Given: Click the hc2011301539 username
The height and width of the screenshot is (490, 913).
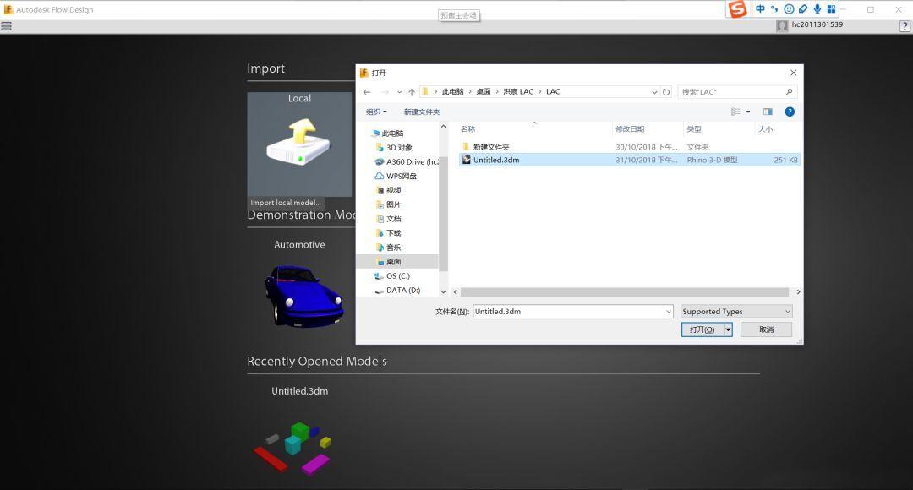Looking at the screenshot, I should pyautogui.click(x=817, y=24).
